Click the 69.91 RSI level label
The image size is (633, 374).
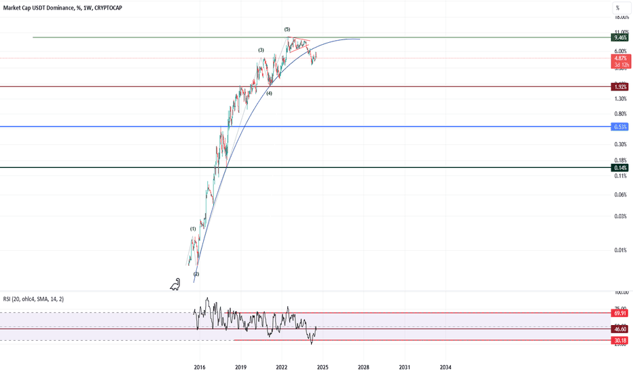coord(621,313)
